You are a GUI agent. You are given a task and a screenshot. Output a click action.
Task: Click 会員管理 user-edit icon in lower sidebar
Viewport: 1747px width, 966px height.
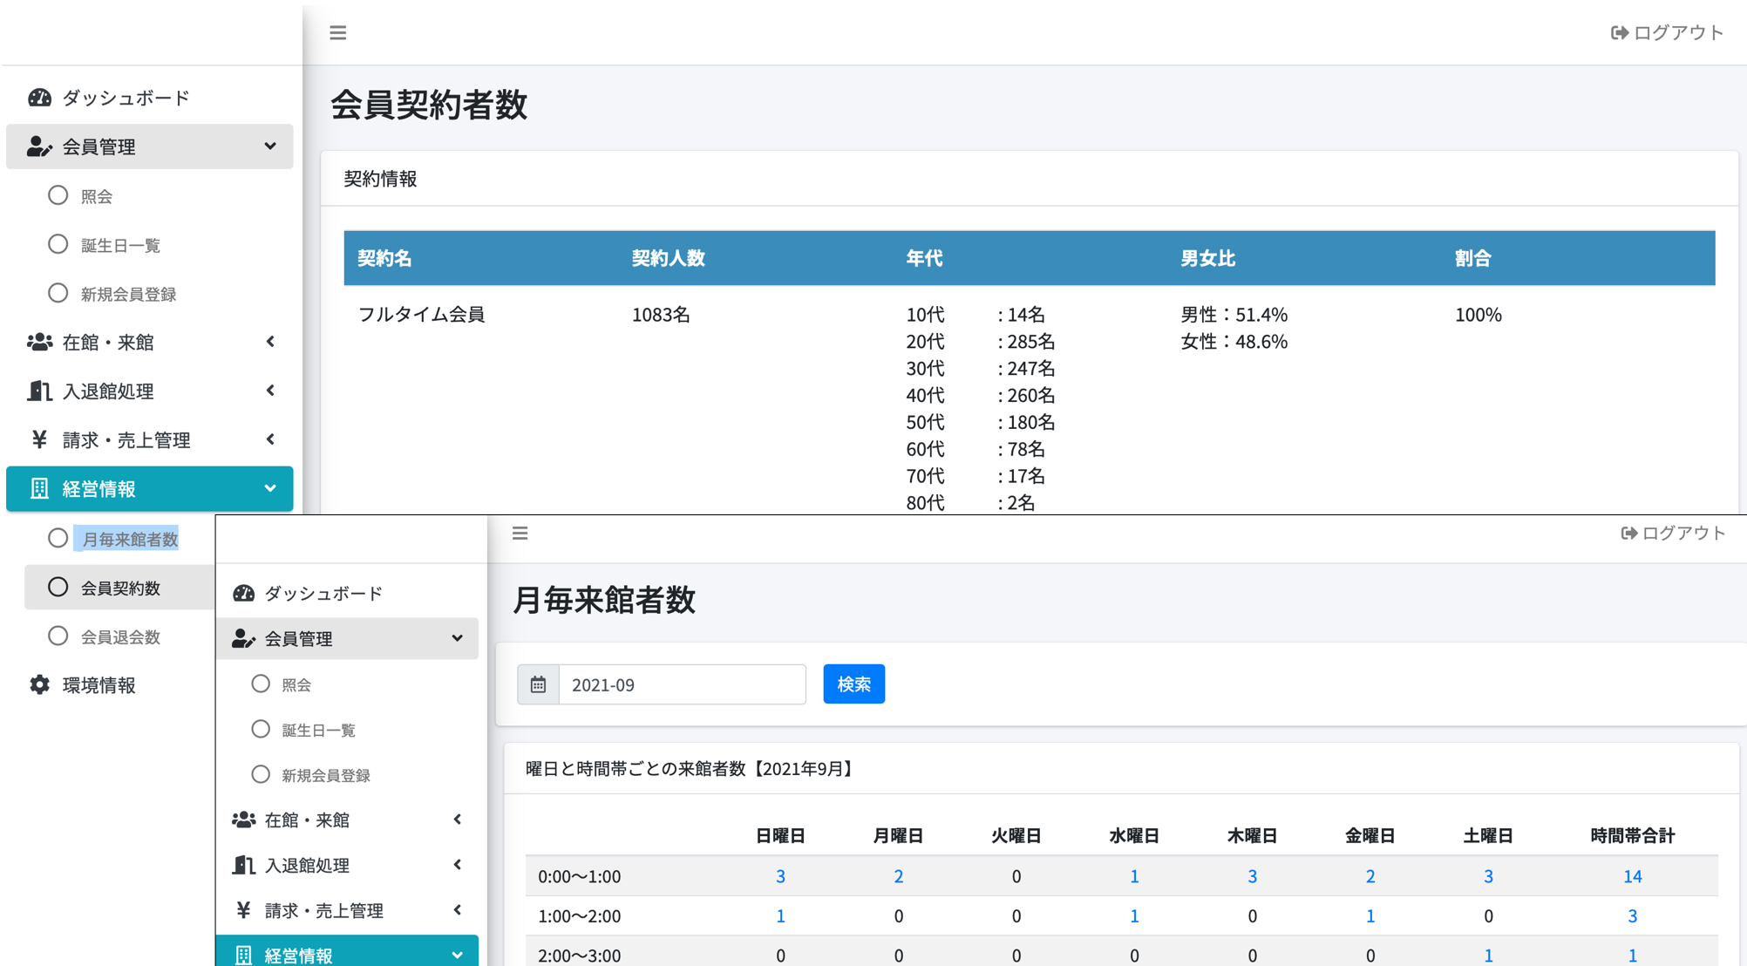[243, 638]
